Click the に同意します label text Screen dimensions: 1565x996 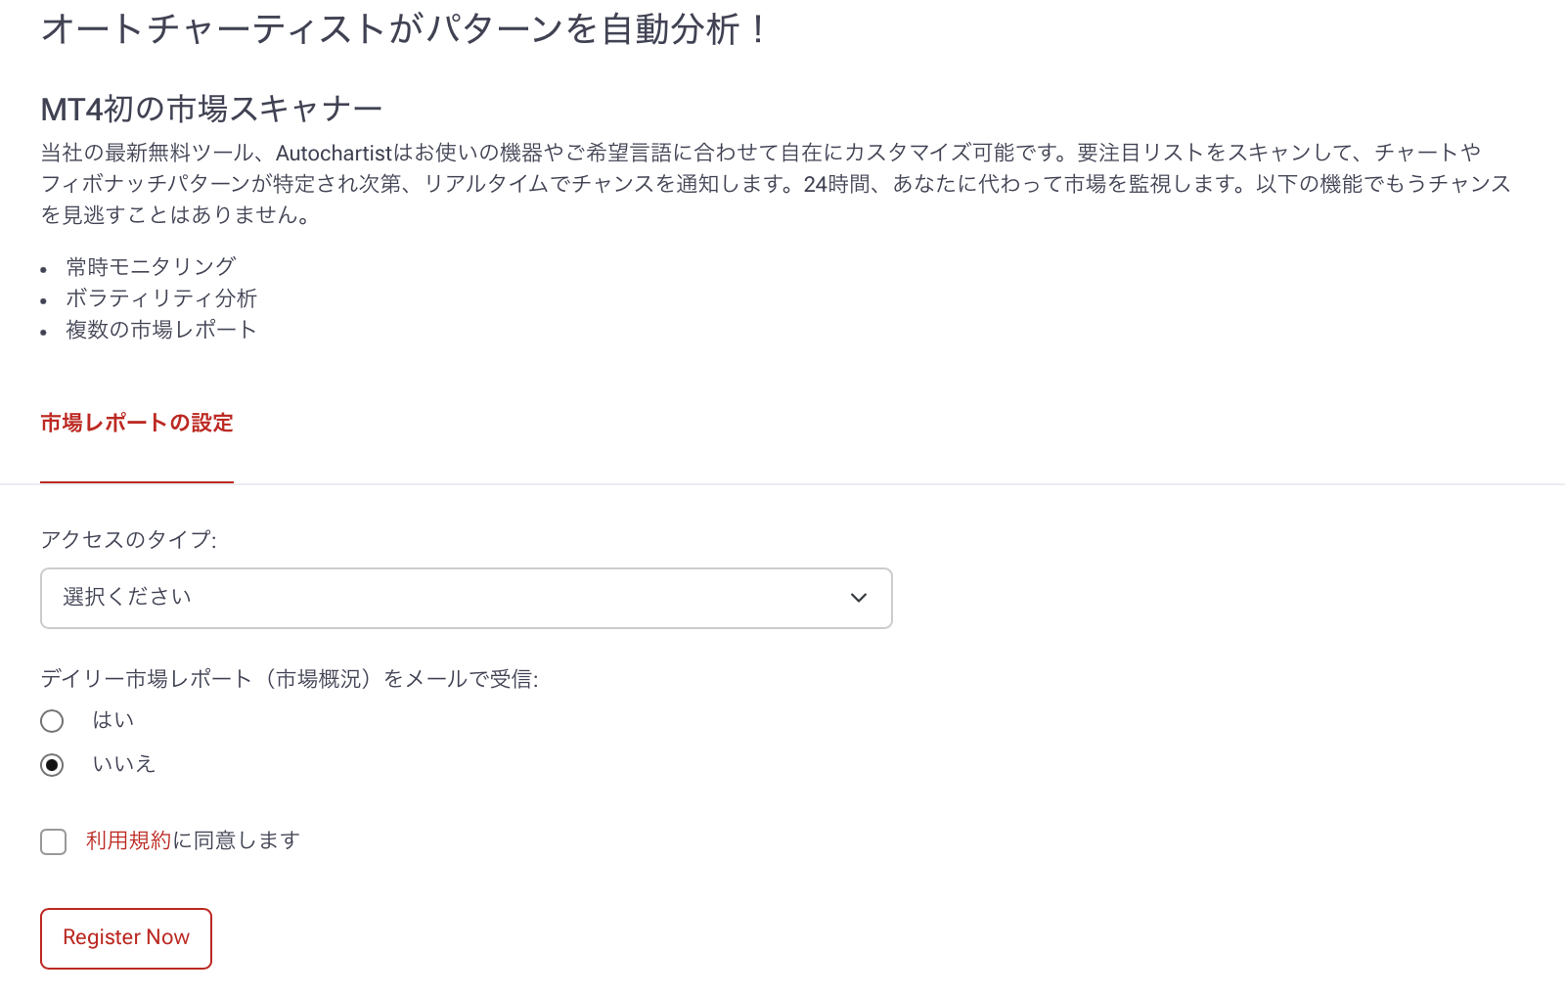pos(237,840)
